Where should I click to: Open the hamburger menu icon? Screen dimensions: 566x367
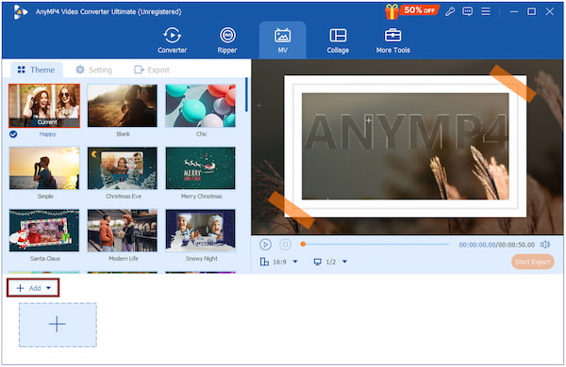coord(486,11)
